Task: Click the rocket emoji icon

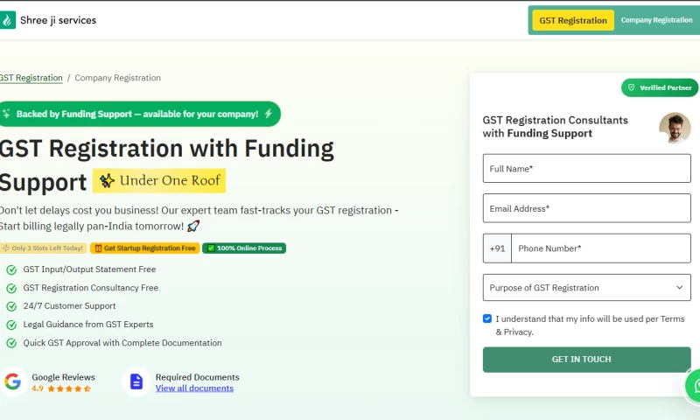Action: click(193, 226)
